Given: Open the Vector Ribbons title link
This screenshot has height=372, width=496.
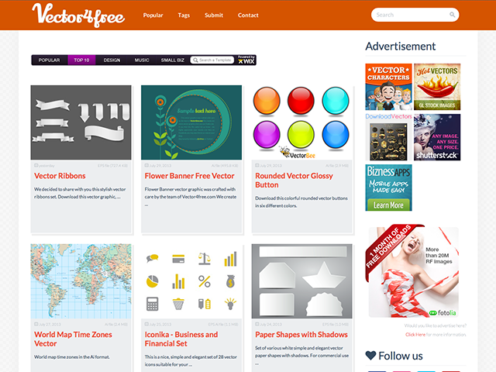Looking at the screenshot, I should click(x=60, y=176).
